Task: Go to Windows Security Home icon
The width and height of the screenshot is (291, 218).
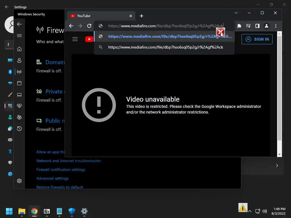Action: (x=19, y=49)
